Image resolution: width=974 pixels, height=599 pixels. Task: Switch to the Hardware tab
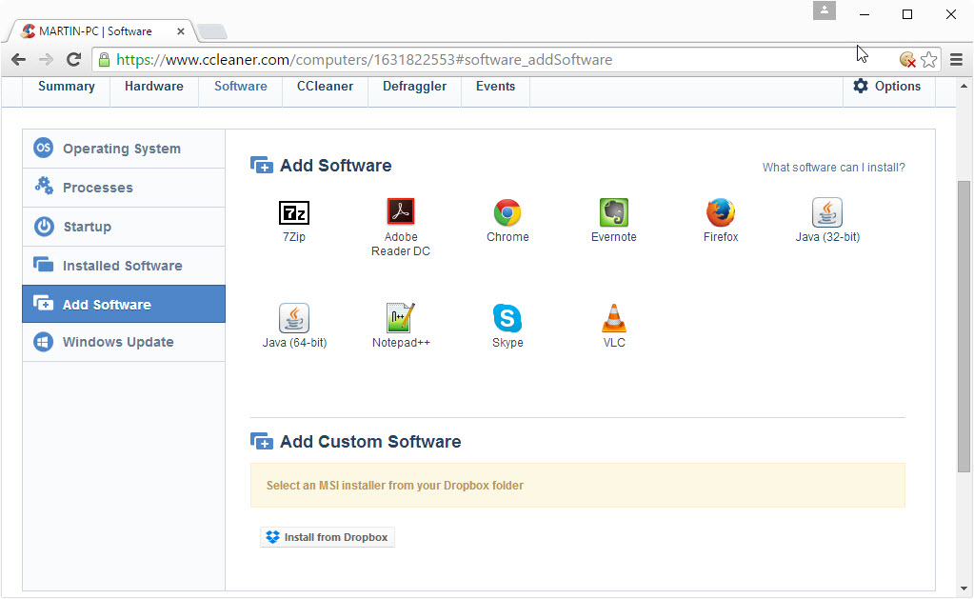154,87
